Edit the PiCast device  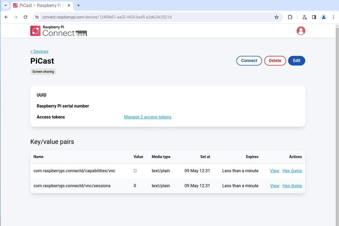pos(296,60)
